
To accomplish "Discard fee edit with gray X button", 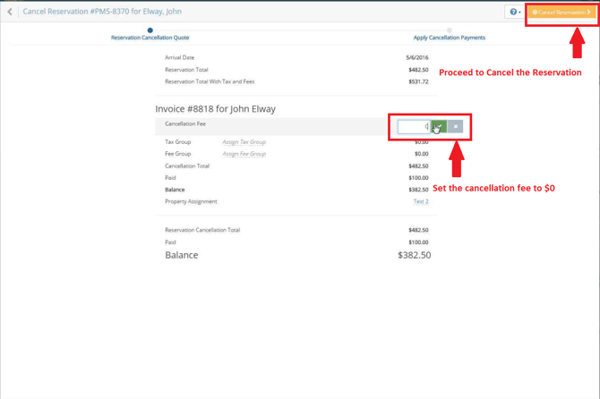I will pyautogui.click(x=455, y=126).
